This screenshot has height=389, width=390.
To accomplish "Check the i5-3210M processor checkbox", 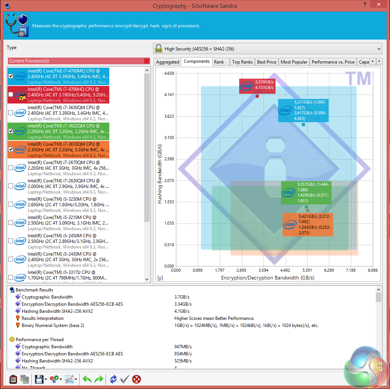I will 11,223.
